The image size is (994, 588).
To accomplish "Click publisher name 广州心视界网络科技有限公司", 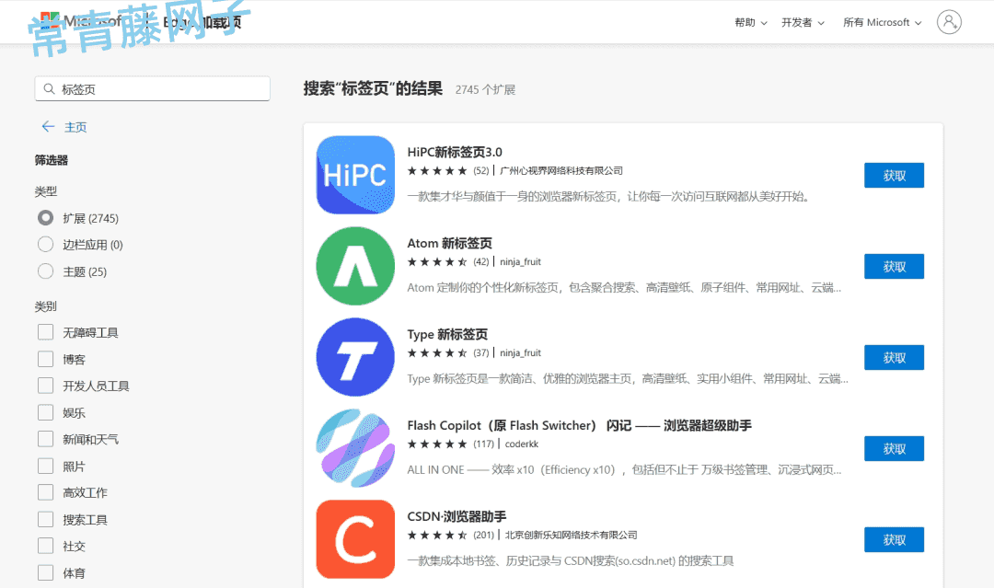I will click(x=561, y=170).
